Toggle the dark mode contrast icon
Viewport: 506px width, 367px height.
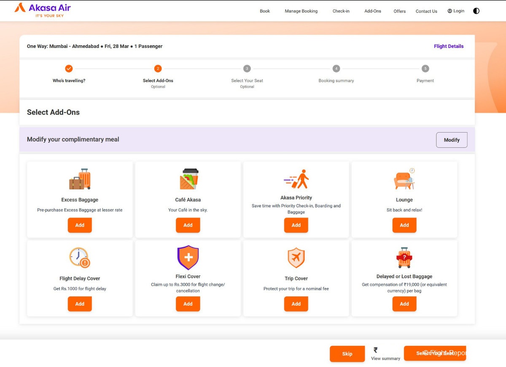coord(476,11)
